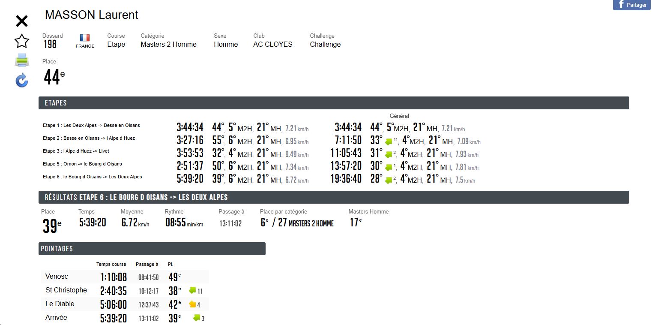Click Le Diable race time 5:06:00
Image resolution: width=652 pixels, height=325 pixels.
(x=114, y=304)
